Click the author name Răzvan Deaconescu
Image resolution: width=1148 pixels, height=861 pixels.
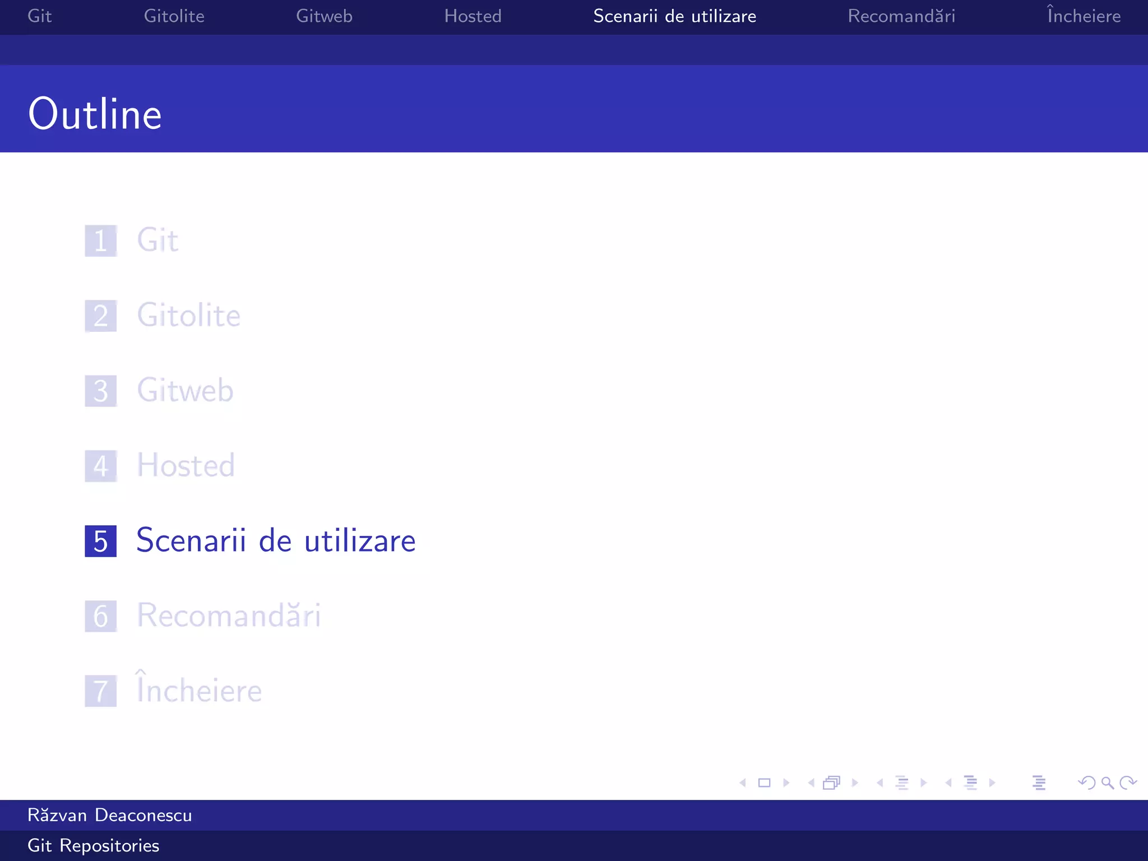click(109, 815)
